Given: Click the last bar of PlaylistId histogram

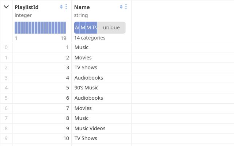Looking at the screenshot, I should coord(64,28).
